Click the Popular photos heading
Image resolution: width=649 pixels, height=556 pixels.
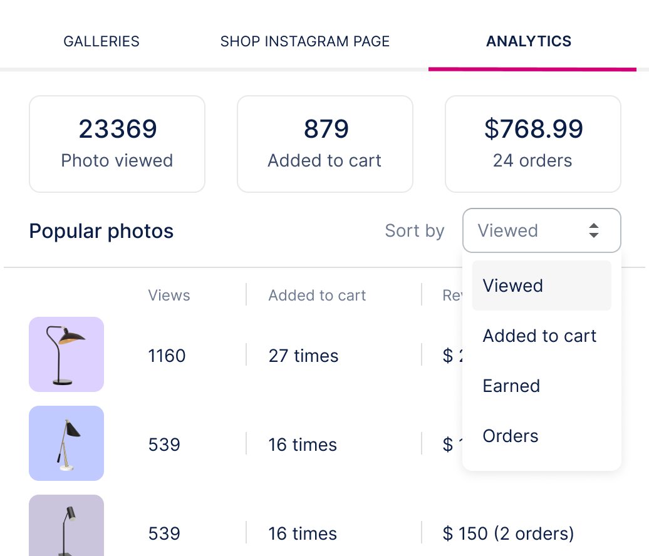point(101,231)
